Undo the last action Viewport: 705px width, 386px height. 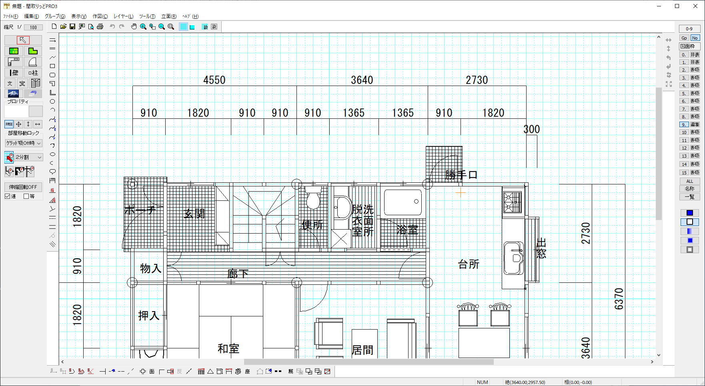(x=112, y=26)
